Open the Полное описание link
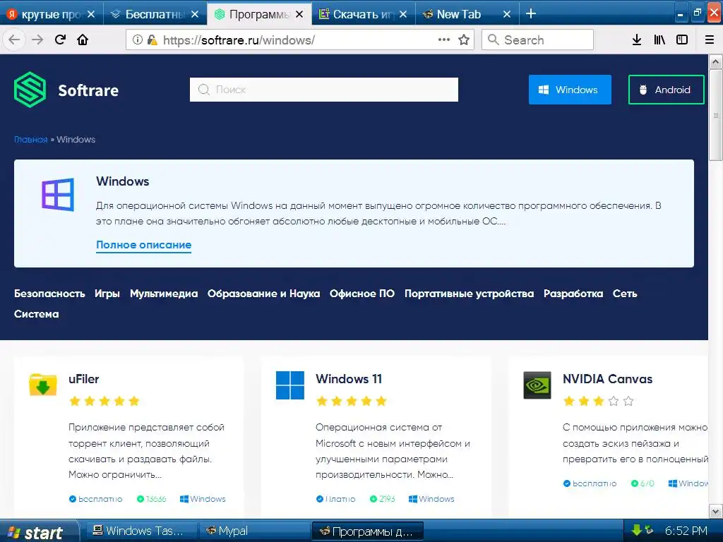The height and width of the screenshot is (542, 723). pyautogui.click(x=143, y=245)
